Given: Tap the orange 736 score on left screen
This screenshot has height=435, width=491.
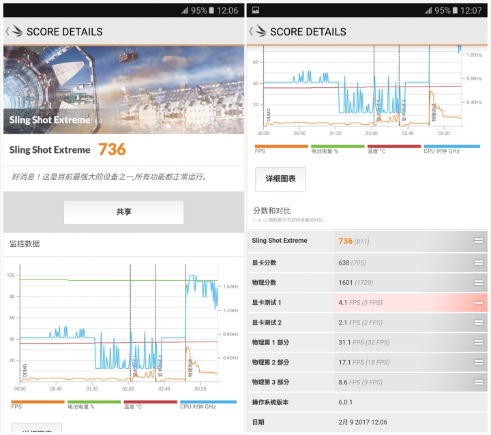Looking at the screenshot, I should pos(112,149).
